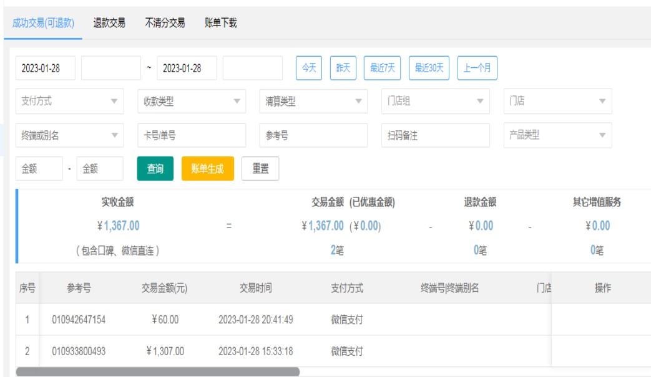
Task: Expand the 清算类型 dropdown
Action: tap(313, 102)
